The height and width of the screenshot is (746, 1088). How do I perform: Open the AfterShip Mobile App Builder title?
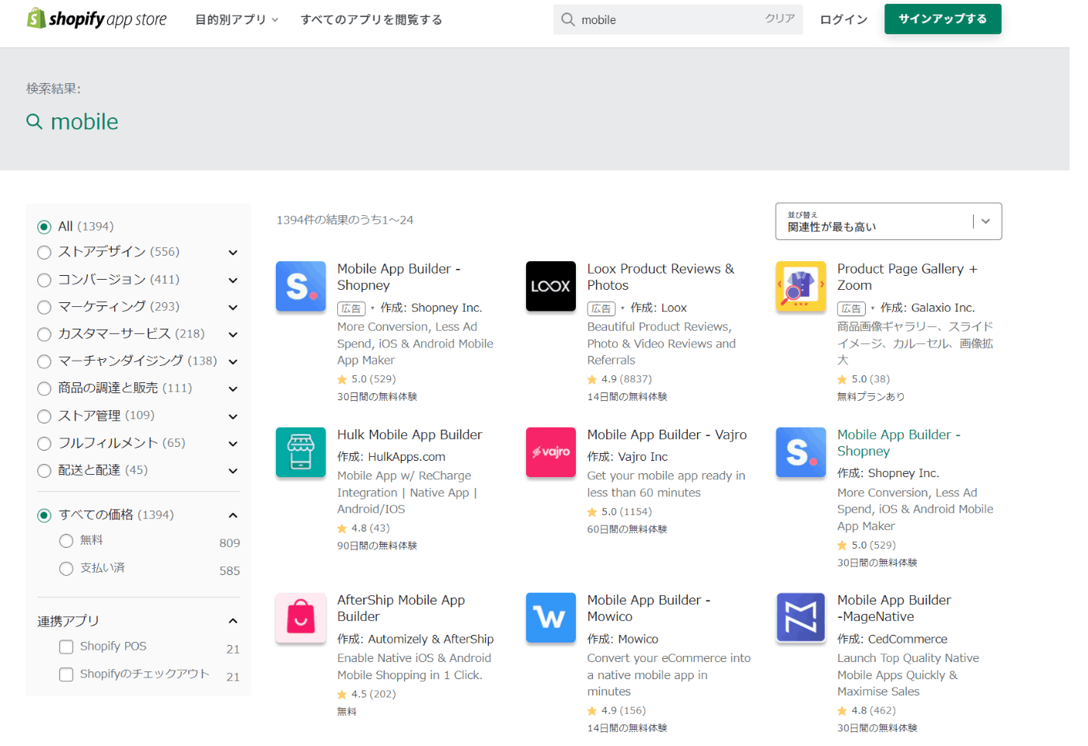pos(401,608)
